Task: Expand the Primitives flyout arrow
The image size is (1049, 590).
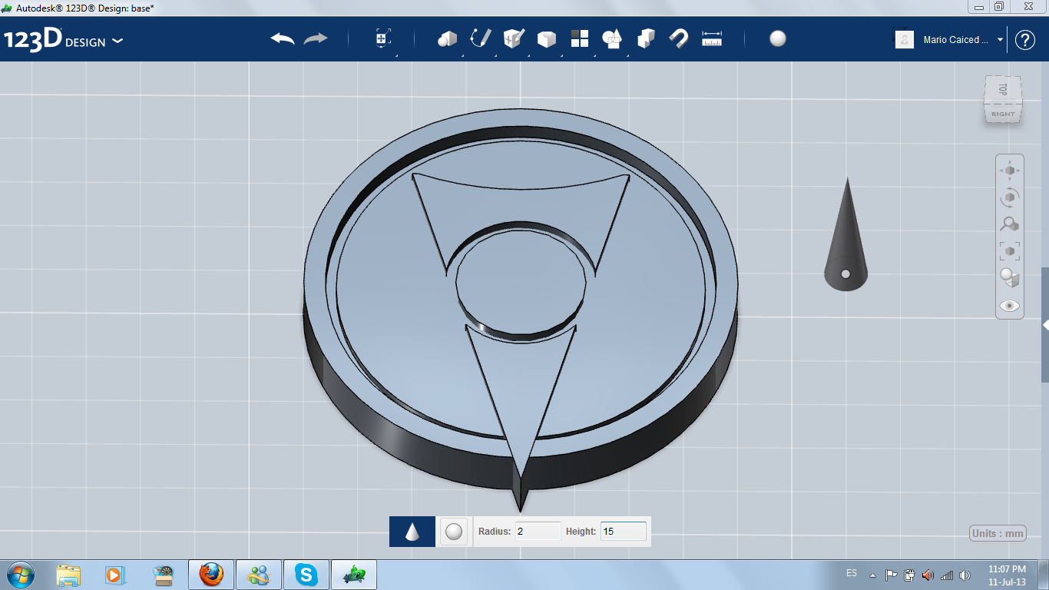Action: pyautogui.click(x=462, y=55)
